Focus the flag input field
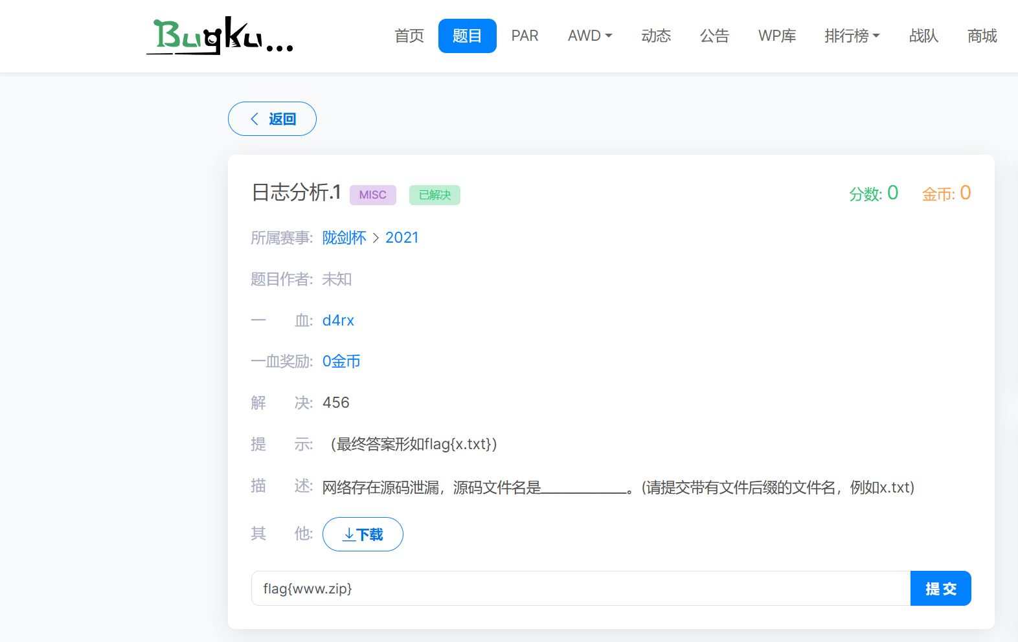Screen dimensions: 1018x642 pyautogui.click(x=581, y=588)
